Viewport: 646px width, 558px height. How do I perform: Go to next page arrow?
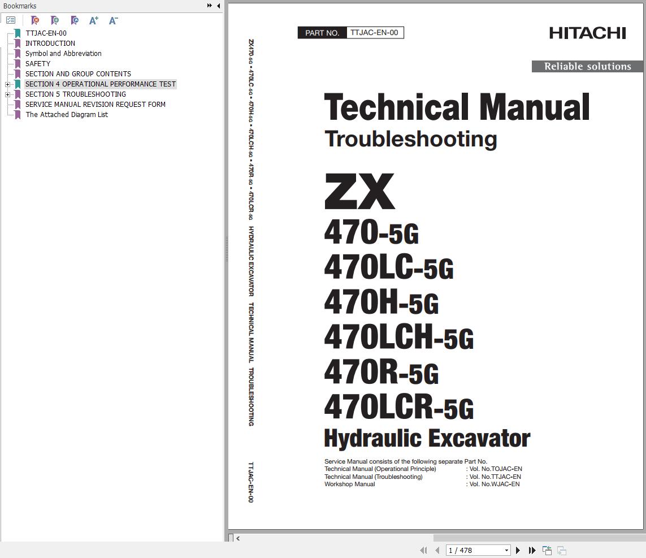pos(518,550)
